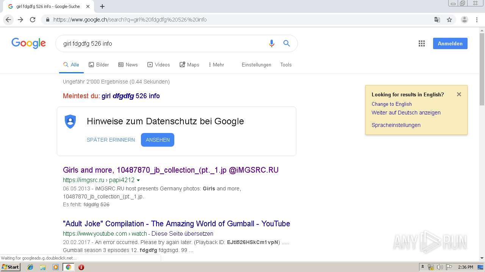Click the blue magnifier search icon
The image size is (485, 272).
tap(287, 43)
